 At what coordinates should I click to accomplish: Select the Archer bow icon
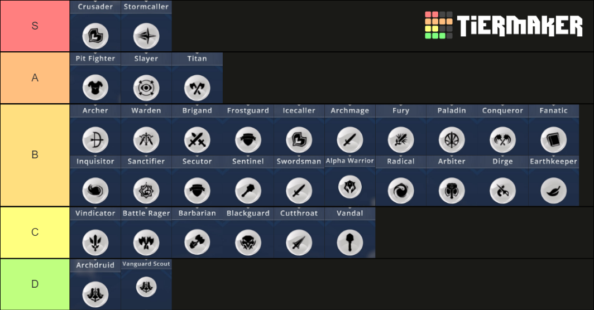point(95,140)
